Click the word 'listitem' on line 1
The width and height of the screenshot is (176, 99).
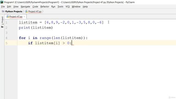(28, 23)
